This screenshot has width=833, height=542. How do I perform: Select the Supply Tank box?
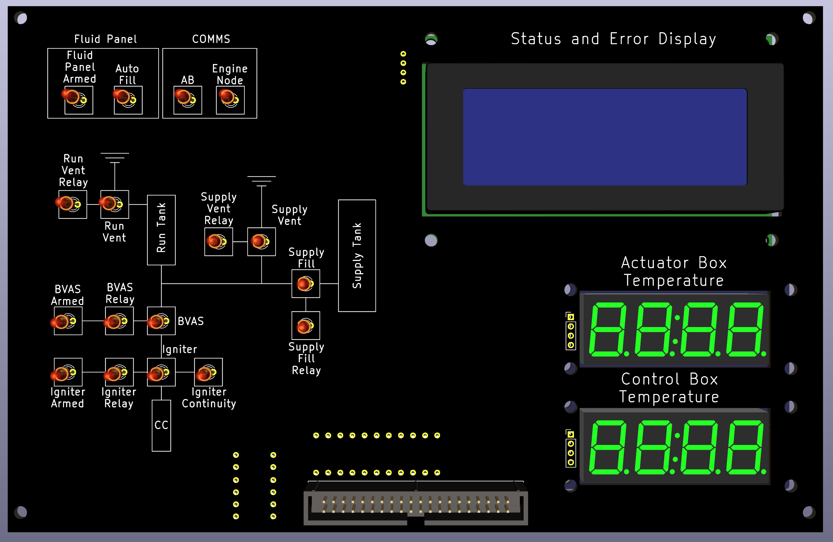pos(357,255)
